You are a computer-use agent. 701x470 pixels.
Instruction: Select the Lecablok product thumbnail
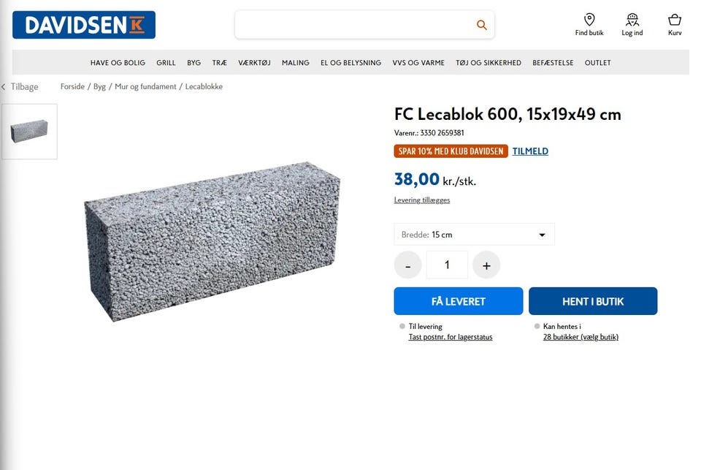click(x=29, y=132)
